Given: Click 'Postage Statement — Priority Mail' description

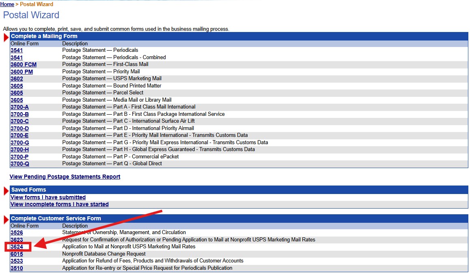Looking at the screenshot, I should [x=101, y=71].
